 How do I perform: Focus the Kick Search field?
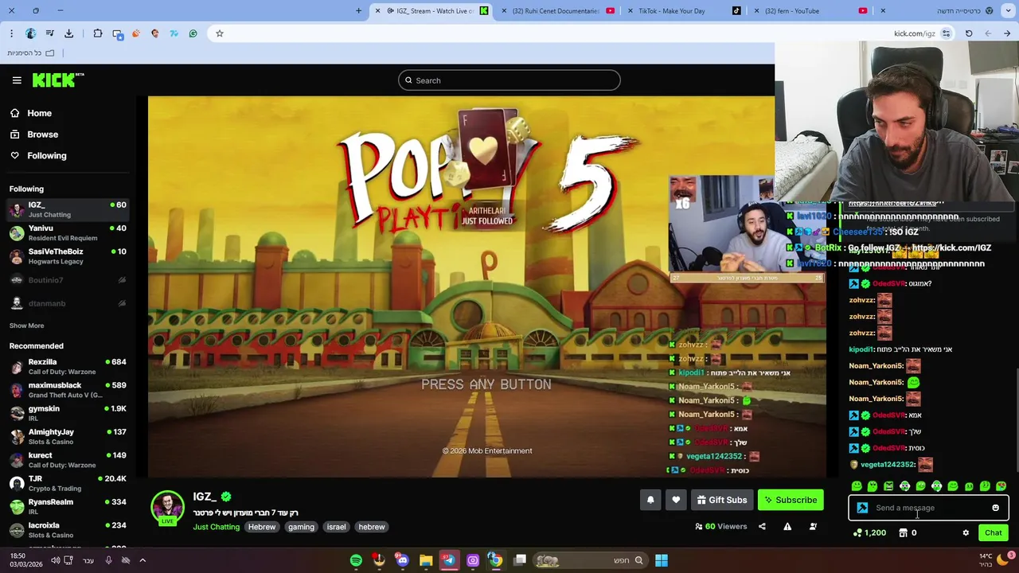pos(509,80)
